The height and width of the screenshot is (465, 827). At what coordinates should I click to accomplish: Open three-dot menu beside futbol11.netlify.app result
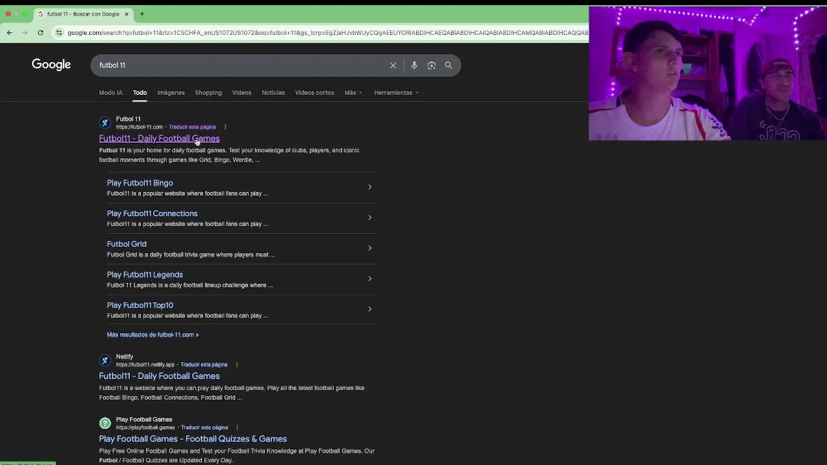point(236,365)
